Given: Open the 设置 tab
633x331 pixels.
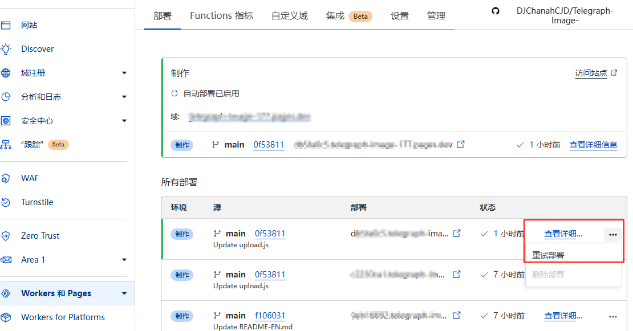Looking at the screenshot, I should point(400,16).
